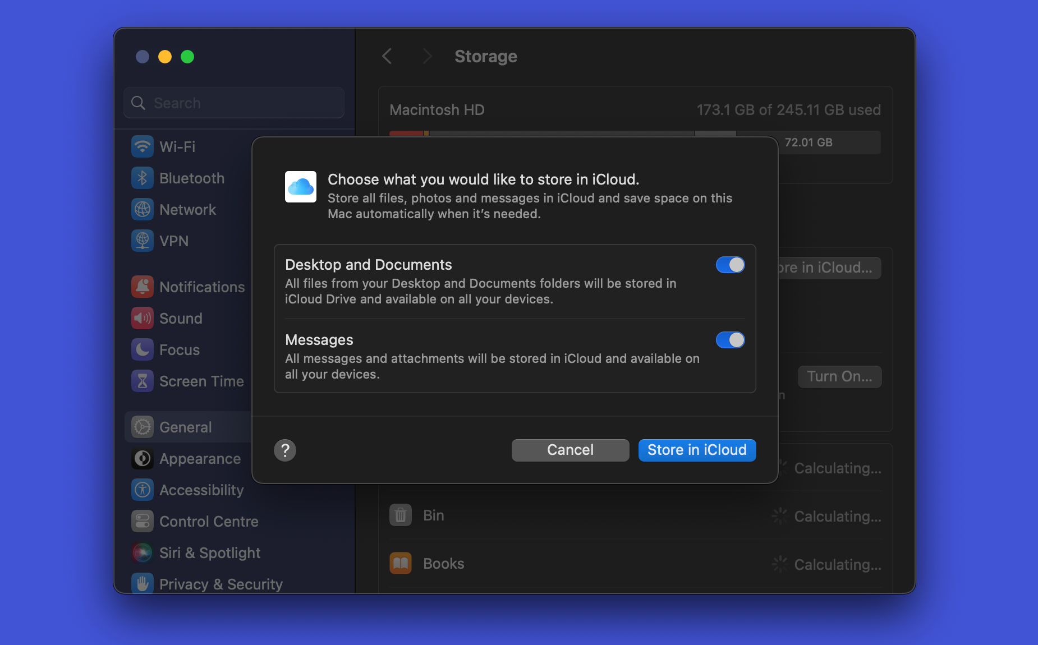1038x645 pixels.
Task: Click the iCloud icon in the dialog
Action: [x=301, y=187]
